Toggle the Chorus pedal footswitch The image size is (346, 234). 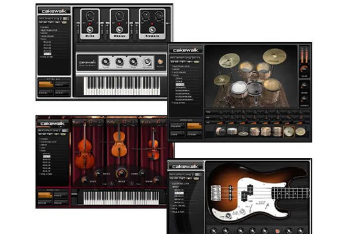(120, 30)
